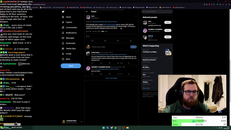The height and width of the screenshot is (130, 231).
Task: Retweet dork's main tweet
Action: [x=105, y=41]
